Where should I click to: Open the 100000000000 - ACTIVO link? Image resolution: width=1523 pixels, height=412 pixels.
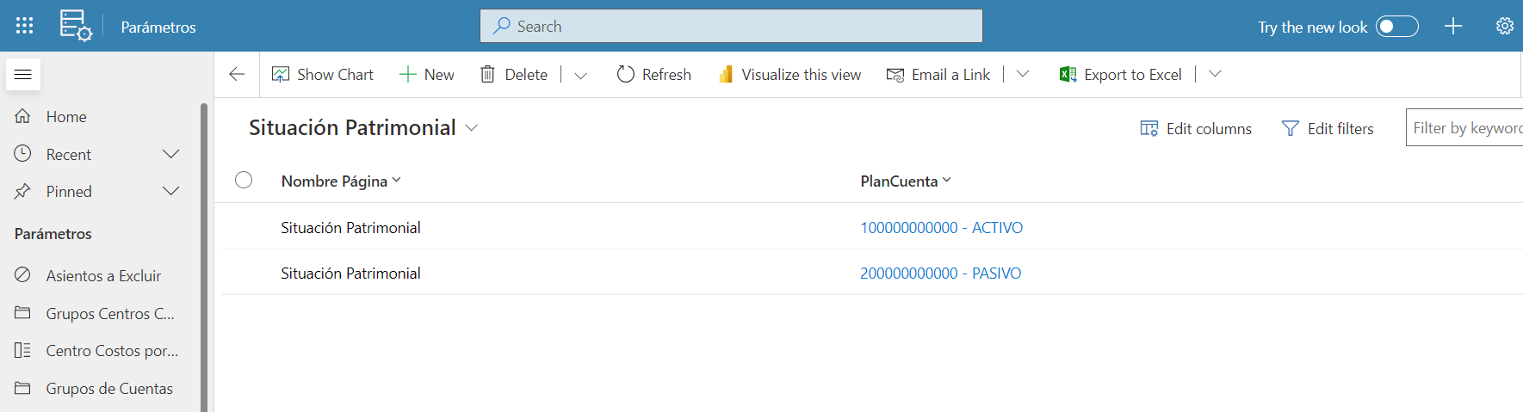coord(941,228)
